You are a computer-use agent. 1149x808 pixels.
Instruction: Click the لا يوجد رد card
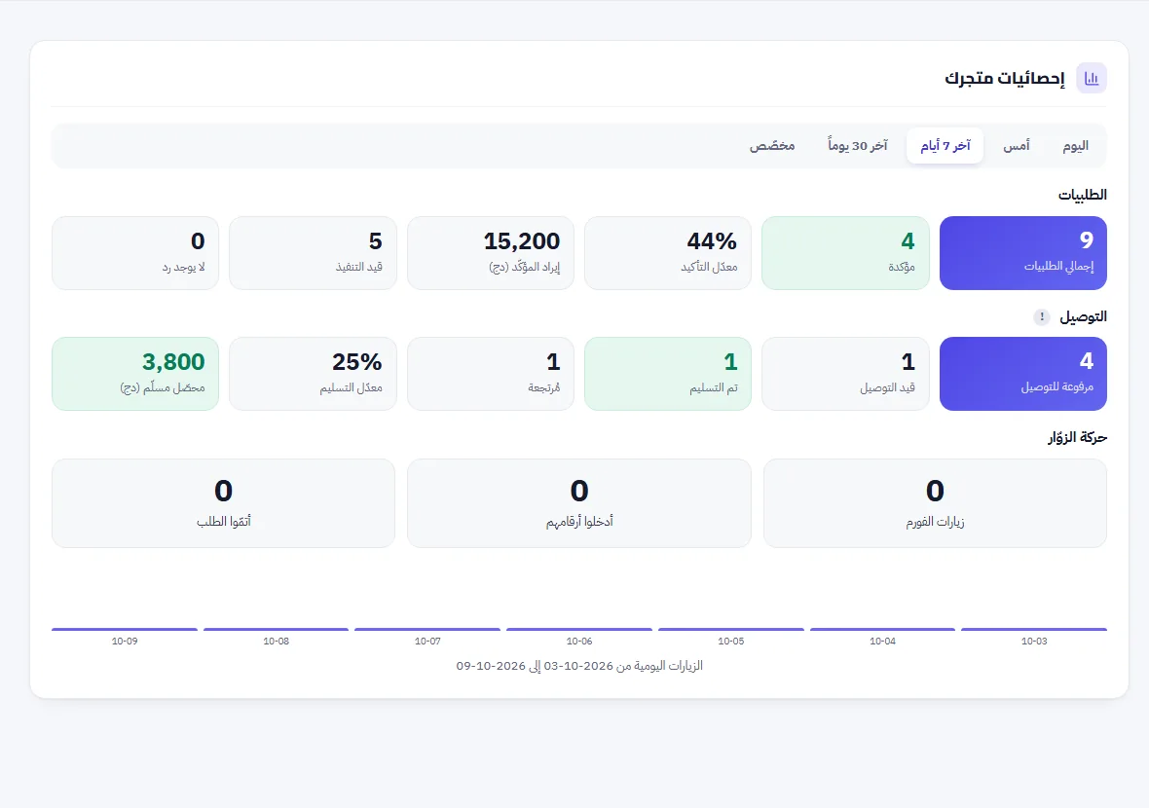(x=135, y=253)
